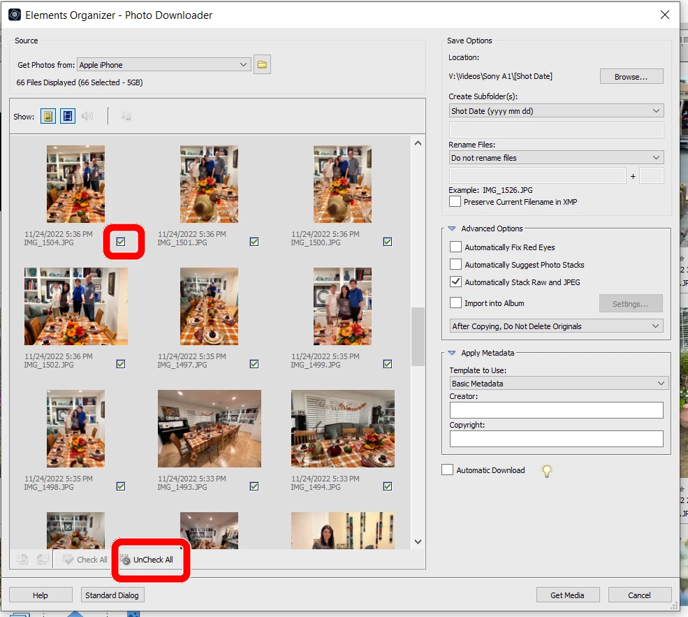
Task: Open the Get Photos from dropdown
Action: [163, 64]
